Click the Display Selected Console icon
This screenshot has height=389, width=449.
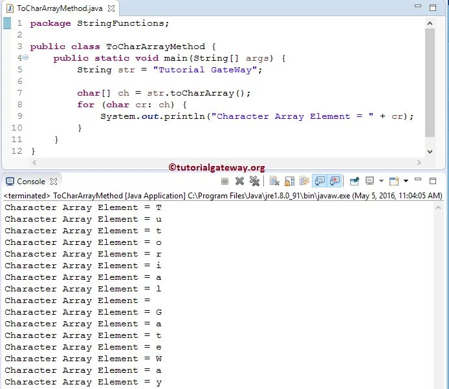coord(369,181)
